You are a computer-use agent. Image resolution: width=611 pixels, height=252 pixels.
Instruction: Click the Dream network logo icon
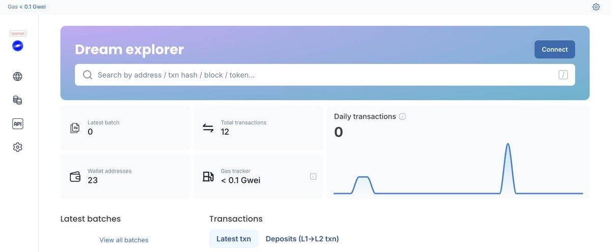[18, 46]
